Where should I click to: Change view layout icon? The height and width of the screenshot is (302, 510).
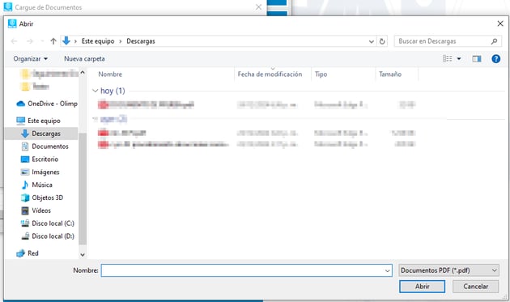pos(447,58)
